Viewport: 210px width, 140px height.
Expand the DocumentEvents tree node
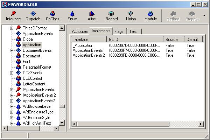[12, 50]
